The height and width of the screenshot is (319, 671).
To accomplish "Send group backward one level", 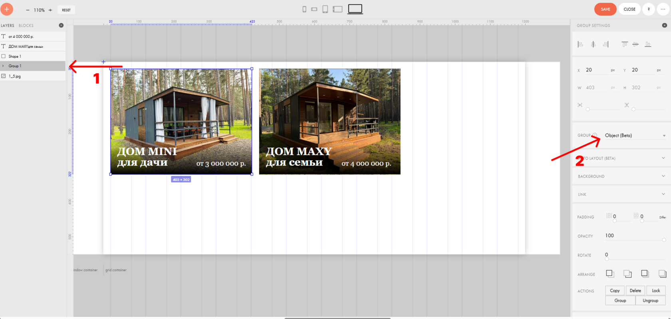I will click(x=627, y=274).
